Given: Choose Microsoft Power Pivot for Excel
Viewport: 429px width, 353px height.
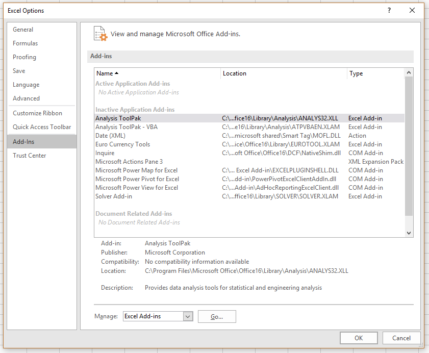Looking at the screenshot, I should pyautogui.click(x=137, y=179).
